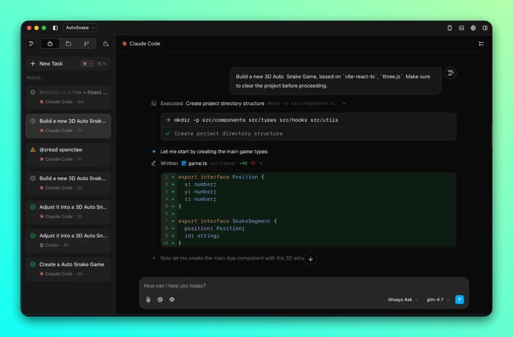Screen dimensions: 513x337
Task: Toggle the left sidebar panel
Action: [x=55, y=28]
